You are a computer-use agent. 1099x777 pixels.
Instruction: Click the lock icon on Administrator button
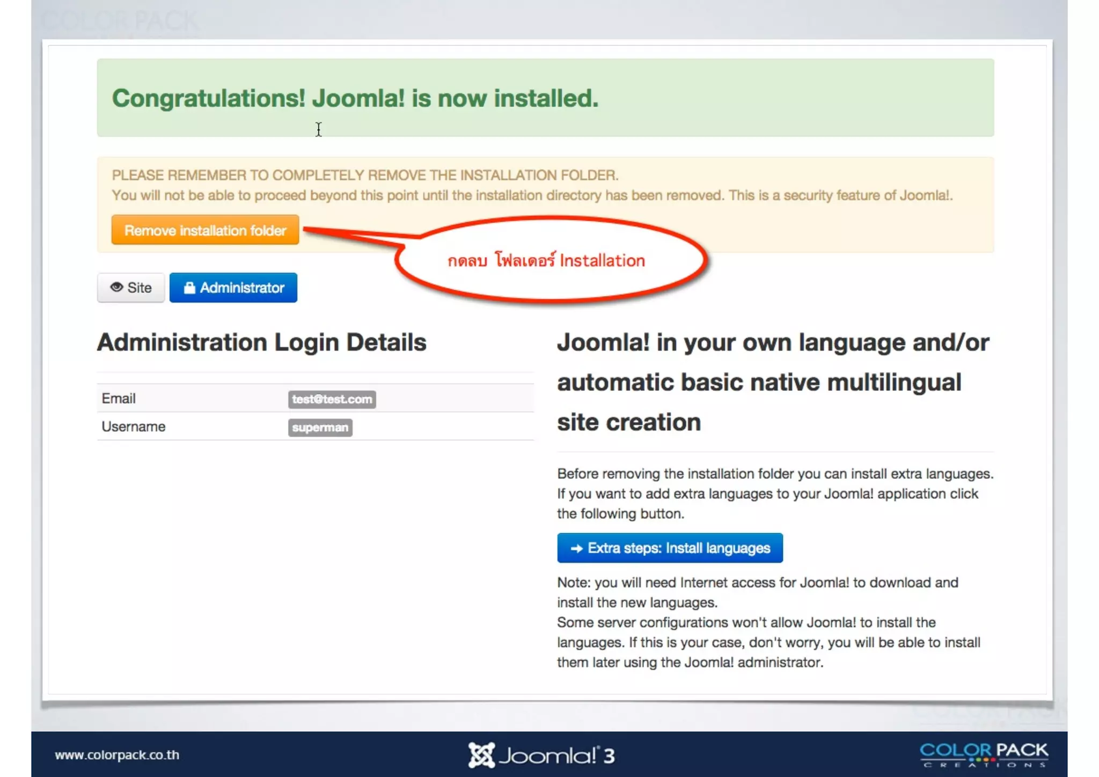click(x=189, y=288)
